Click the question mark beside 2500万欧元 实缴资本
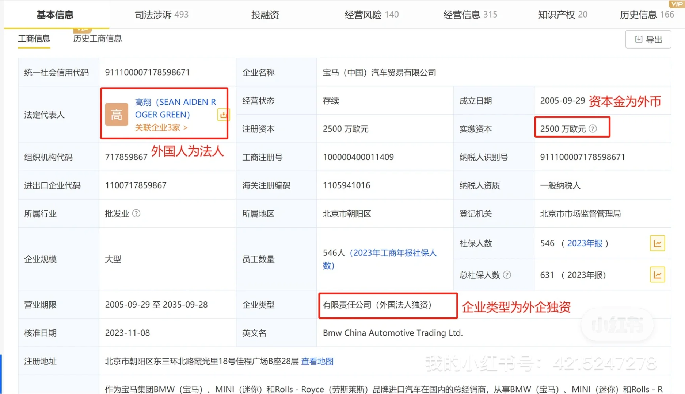The height and width of the screenshot is (394, 685). coord(594,128)
